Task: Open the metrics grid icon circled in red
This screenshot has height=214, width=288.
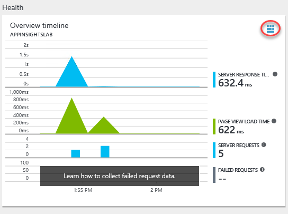Action: 271,28
